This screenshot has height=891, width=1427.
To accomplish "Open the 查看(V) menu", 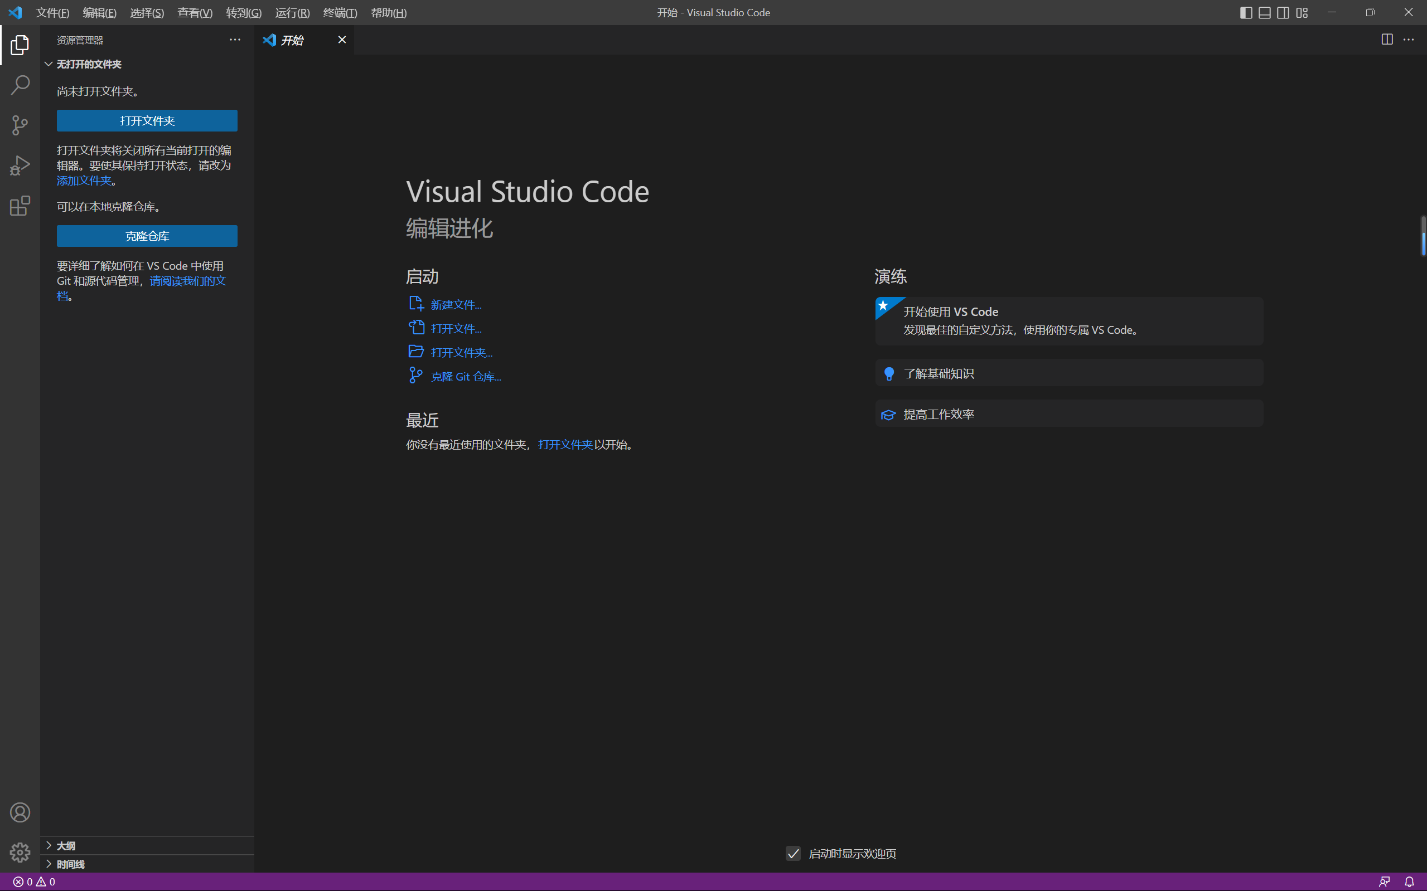I will 195,12.
